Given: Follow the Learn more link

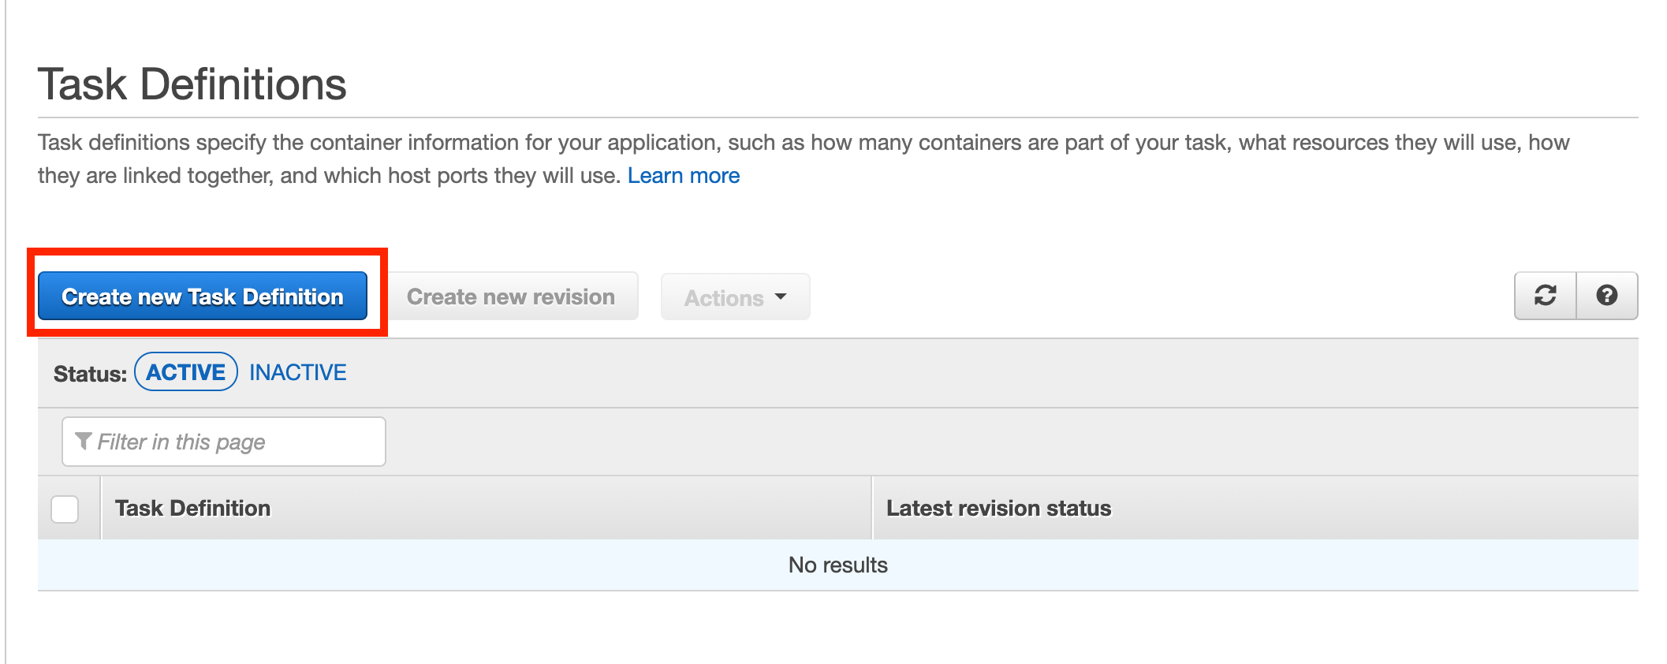Looking at the screenshot, I should [683, 175].
